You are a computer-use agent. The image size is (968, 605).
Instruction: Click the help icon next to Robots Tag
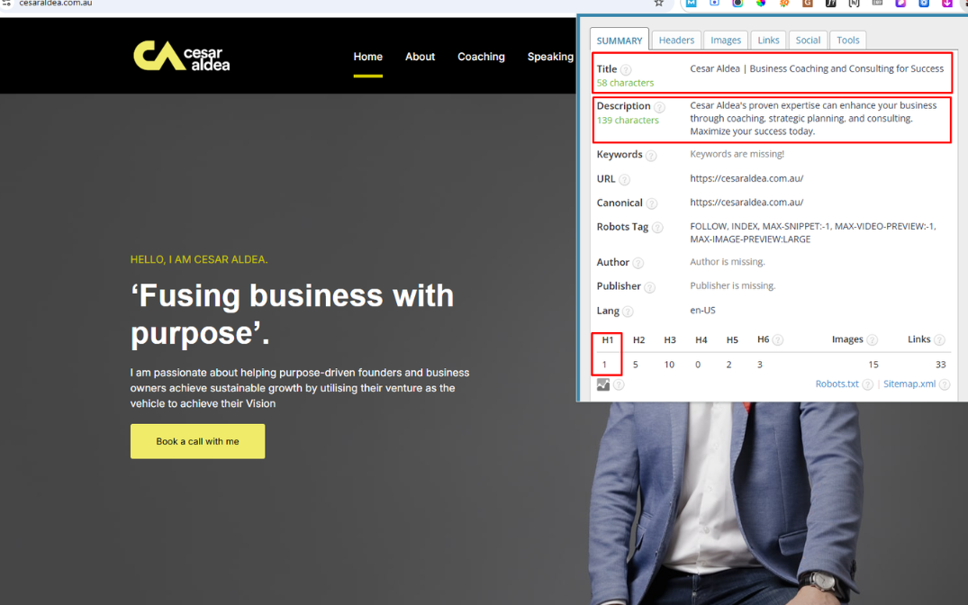coord(657,228)
